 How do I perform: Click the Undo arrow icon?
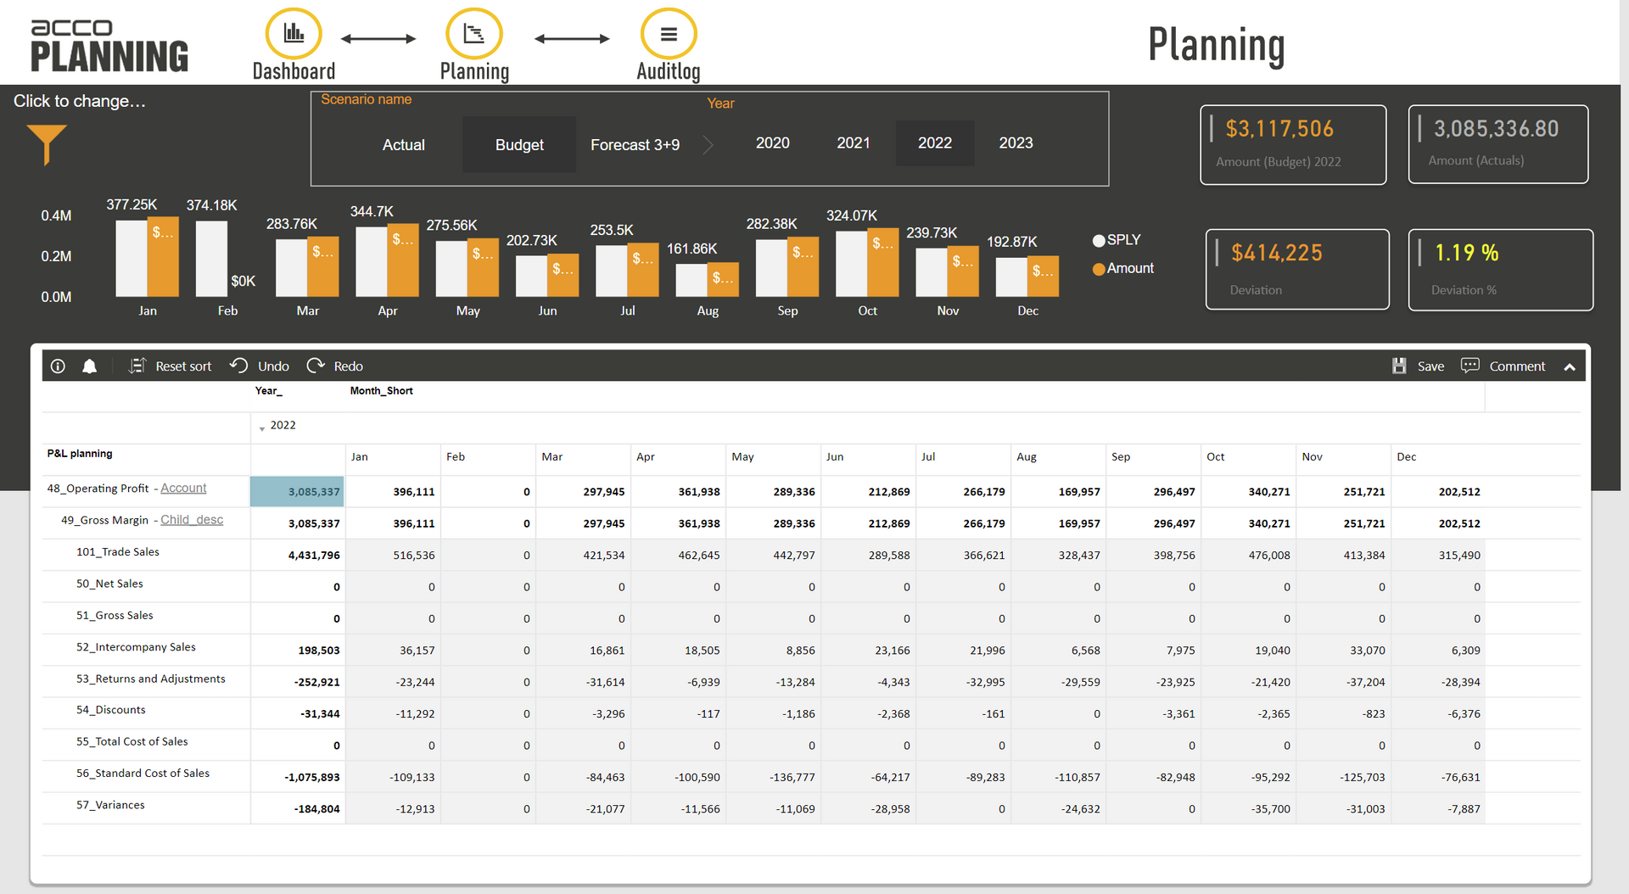coord(239,366)
